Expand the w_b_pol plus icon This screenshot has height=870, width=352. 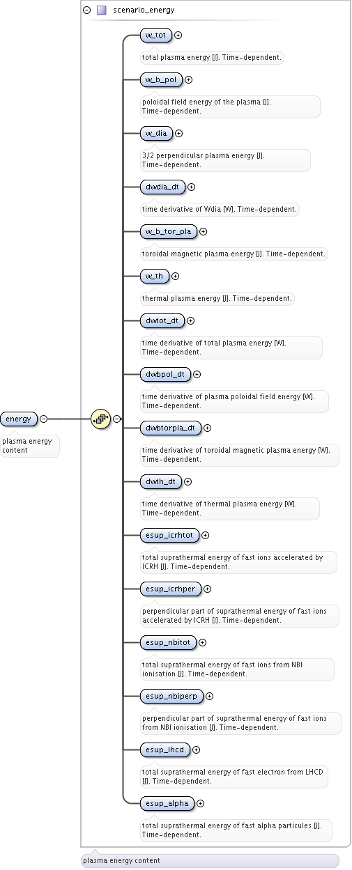[188, 79]
